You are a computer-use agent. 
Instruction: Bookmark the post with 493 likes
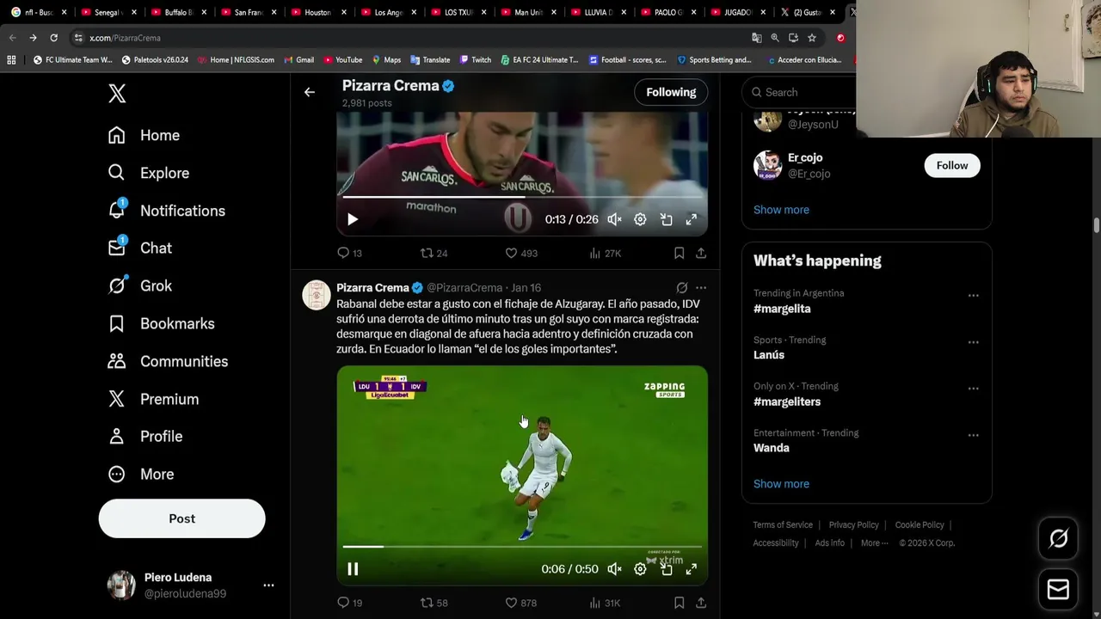(679, 253)
